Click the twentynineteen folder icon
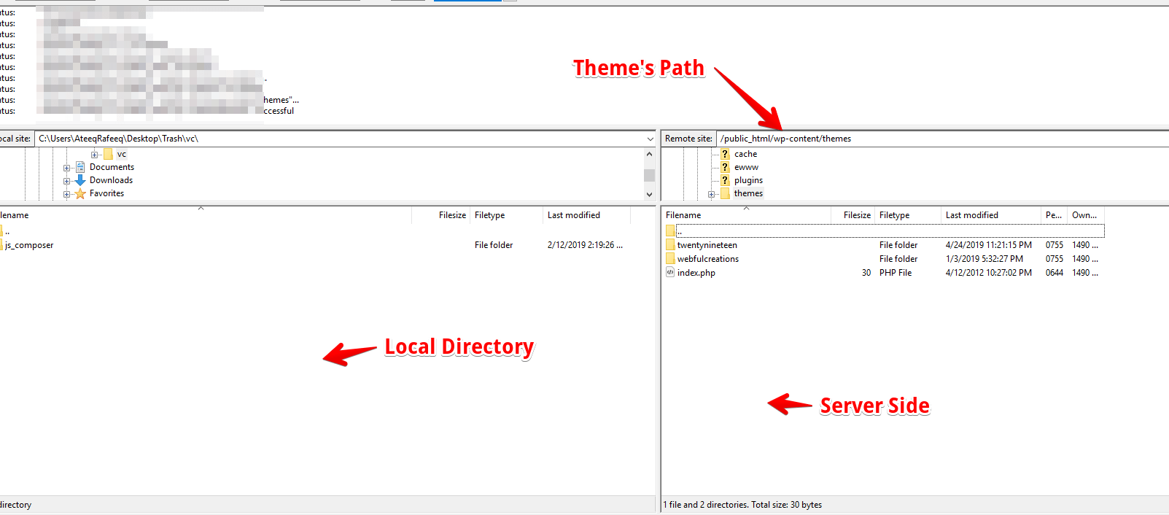Image resolution: width=1169 pixels, height=515 pixels. (670, 245)
